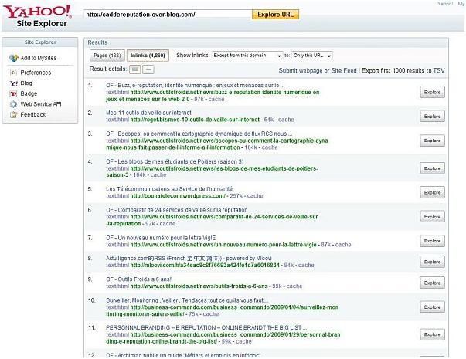Click the Web Service API gear icon
Viewport: 466px width, 359px height.
pyautogui.click(x=13, y=104)
